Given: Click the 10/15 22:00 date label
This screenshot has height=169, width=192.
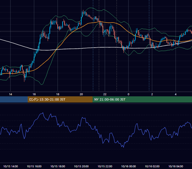Looking at the screenshot, I should 105,166.
